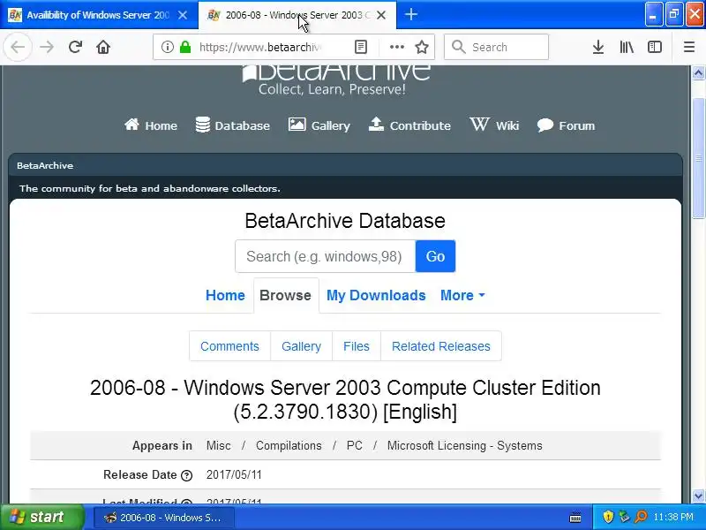Open the Wiki navigation link
This screenshot has height=530, width=706.
[494, 125]
